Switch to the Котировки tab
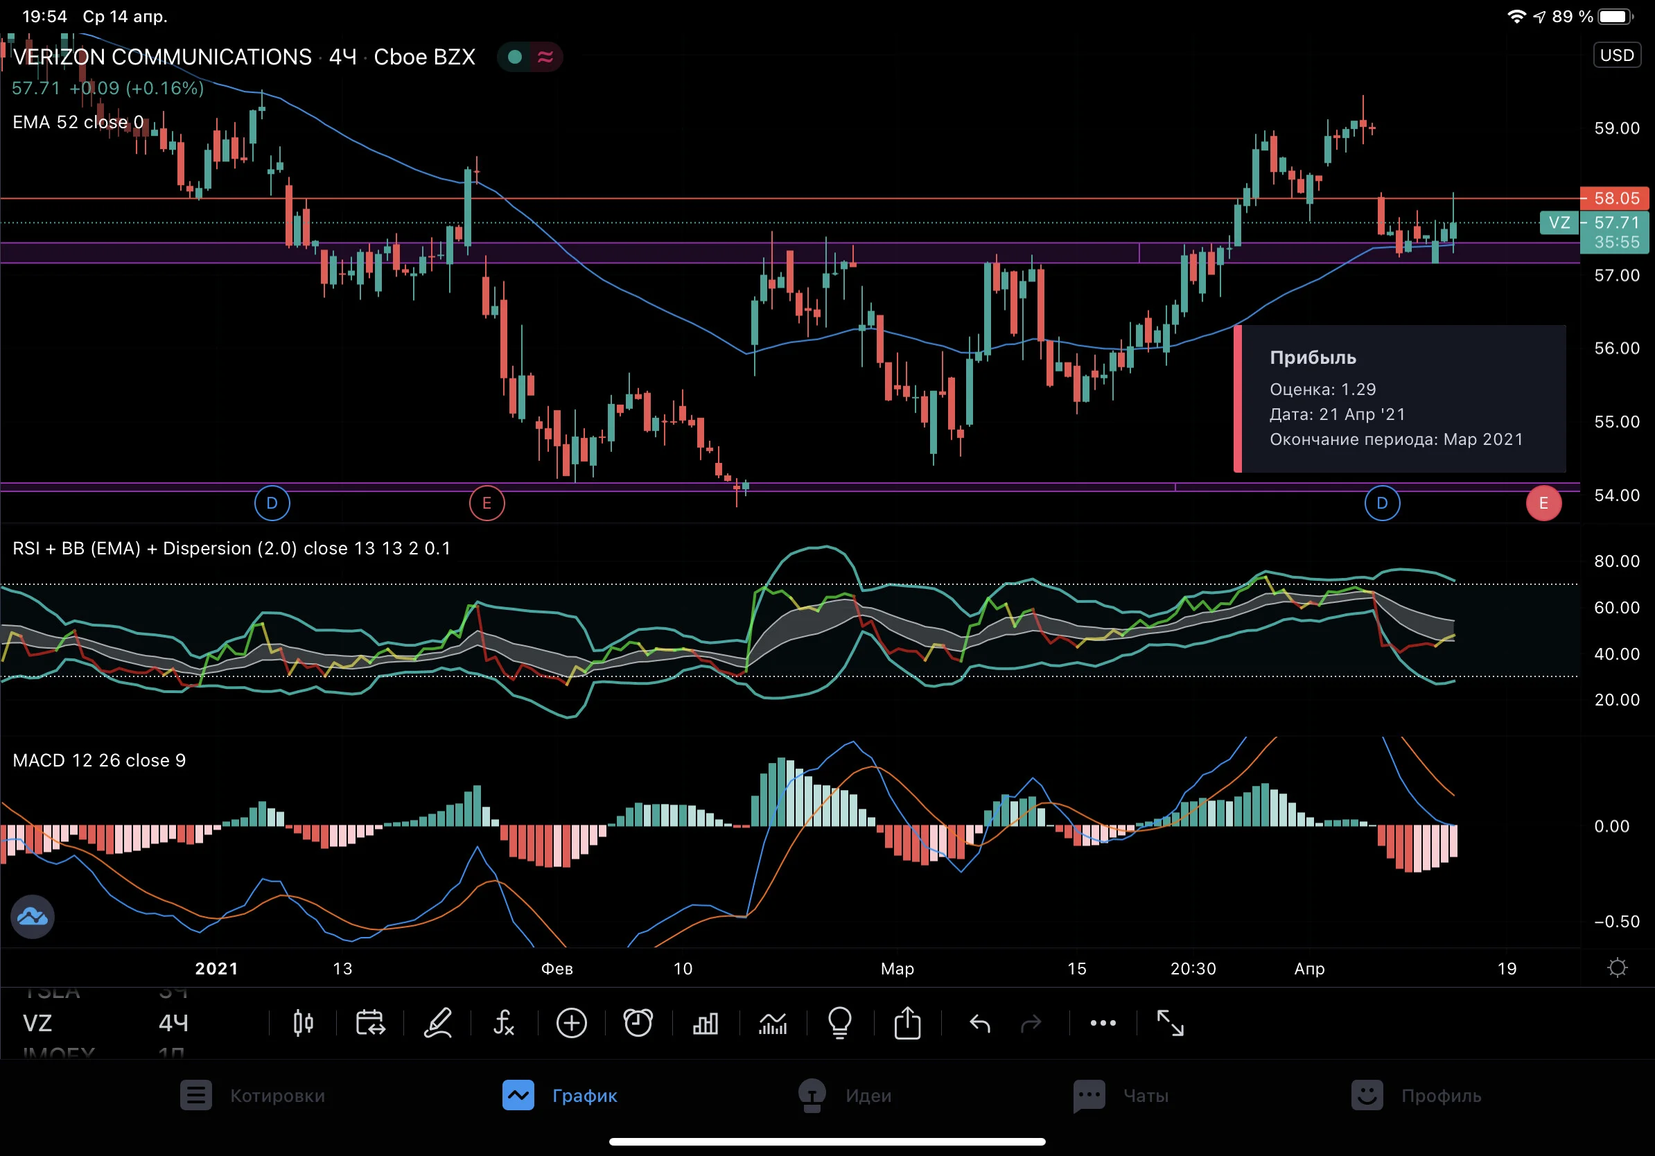 click(x=252, y=1096)
